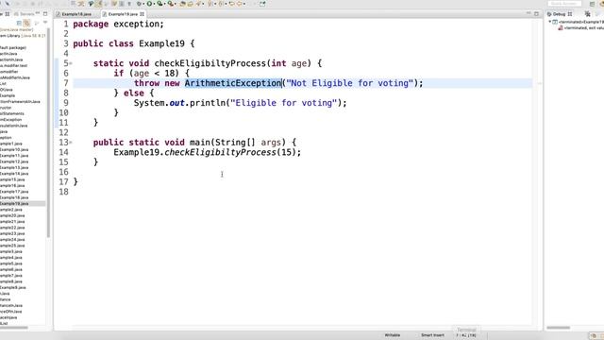Open the Run launch dropdown arrow

154,4
